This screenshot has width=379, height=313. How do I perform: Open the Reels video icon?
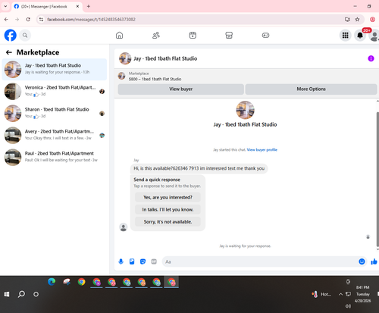pyautogui.click(x=193, y=35)
